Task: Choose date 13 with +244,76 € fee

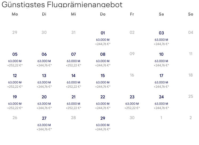Action: 44,80
